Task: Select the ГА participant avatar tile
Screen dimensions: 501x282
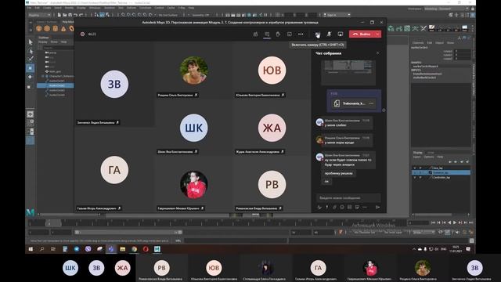Action: coord(114,170)
